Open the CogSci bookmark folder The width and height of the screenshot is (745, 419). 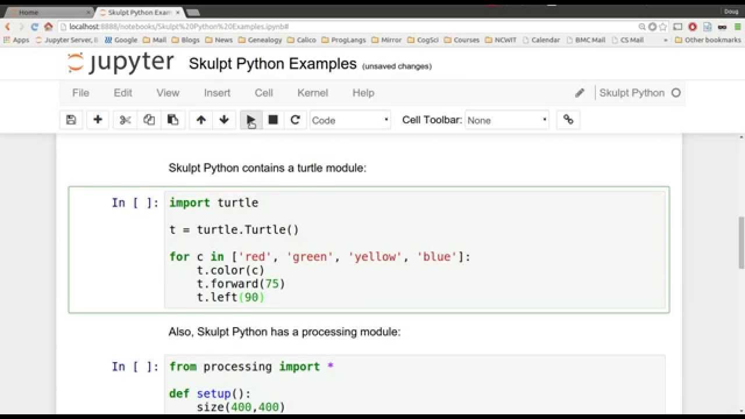(423, 40)
